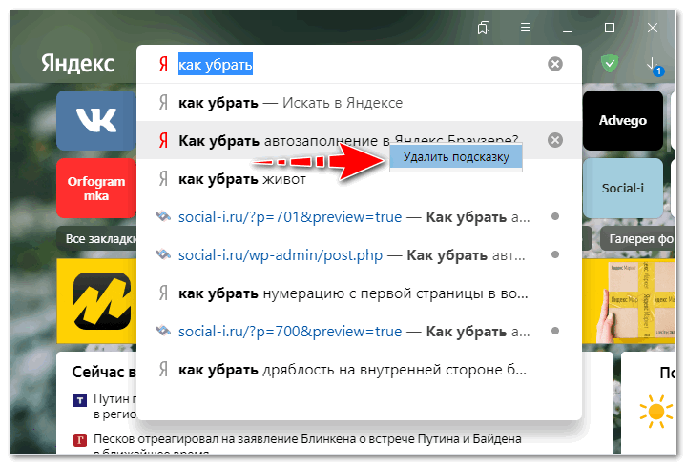Open the Advego tile
The height and width of the screenshot is (465, 686).
[623, 120]
